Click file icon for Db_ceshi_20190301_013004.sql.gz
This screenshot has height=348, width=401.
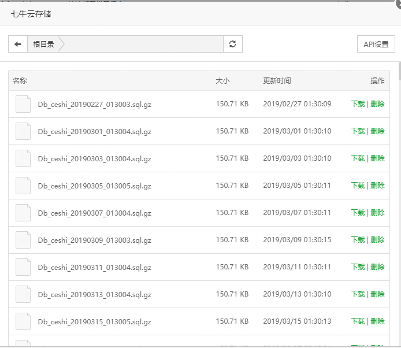click(x=23, y=131)
